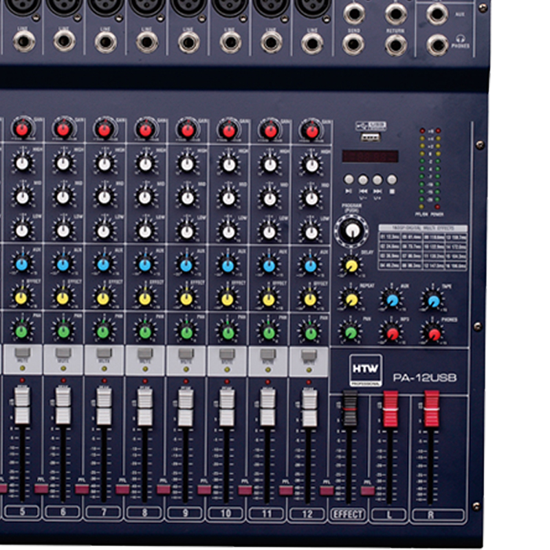
Task: Mute channel 10
Action: [227, 354]
